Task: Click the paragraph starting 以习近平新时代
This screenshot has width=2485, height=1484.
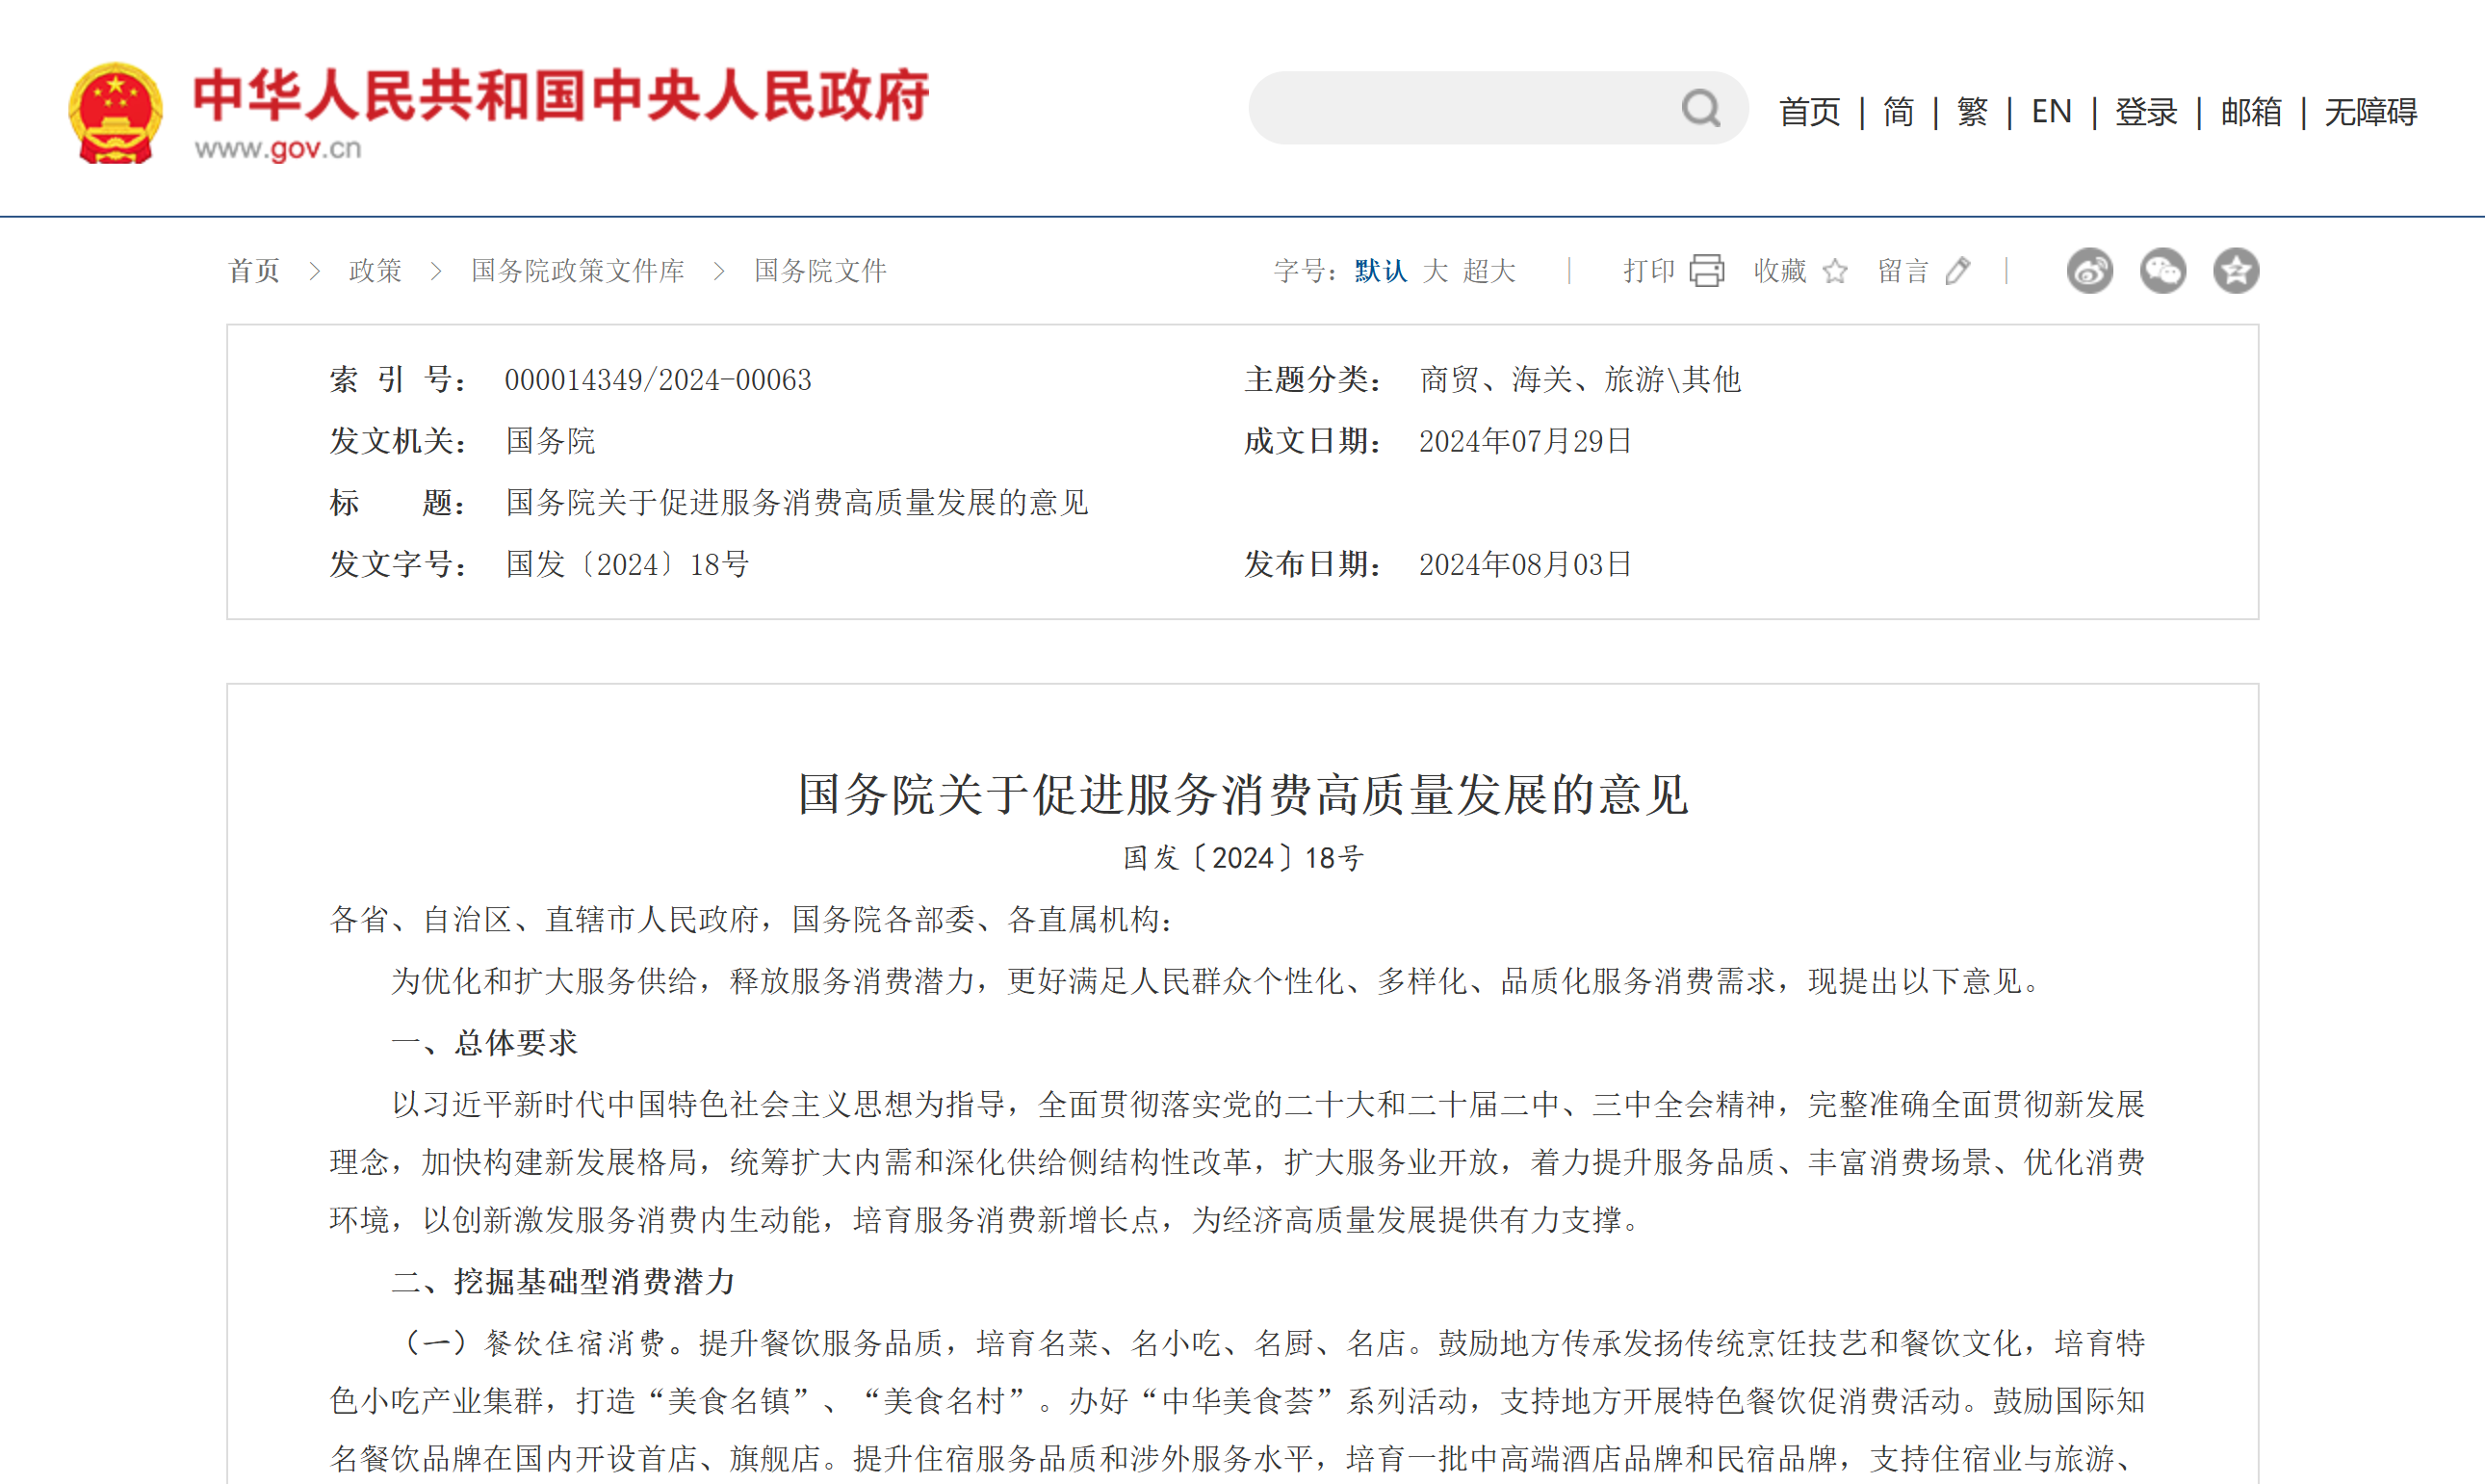Action: tap(1237, 1162)
